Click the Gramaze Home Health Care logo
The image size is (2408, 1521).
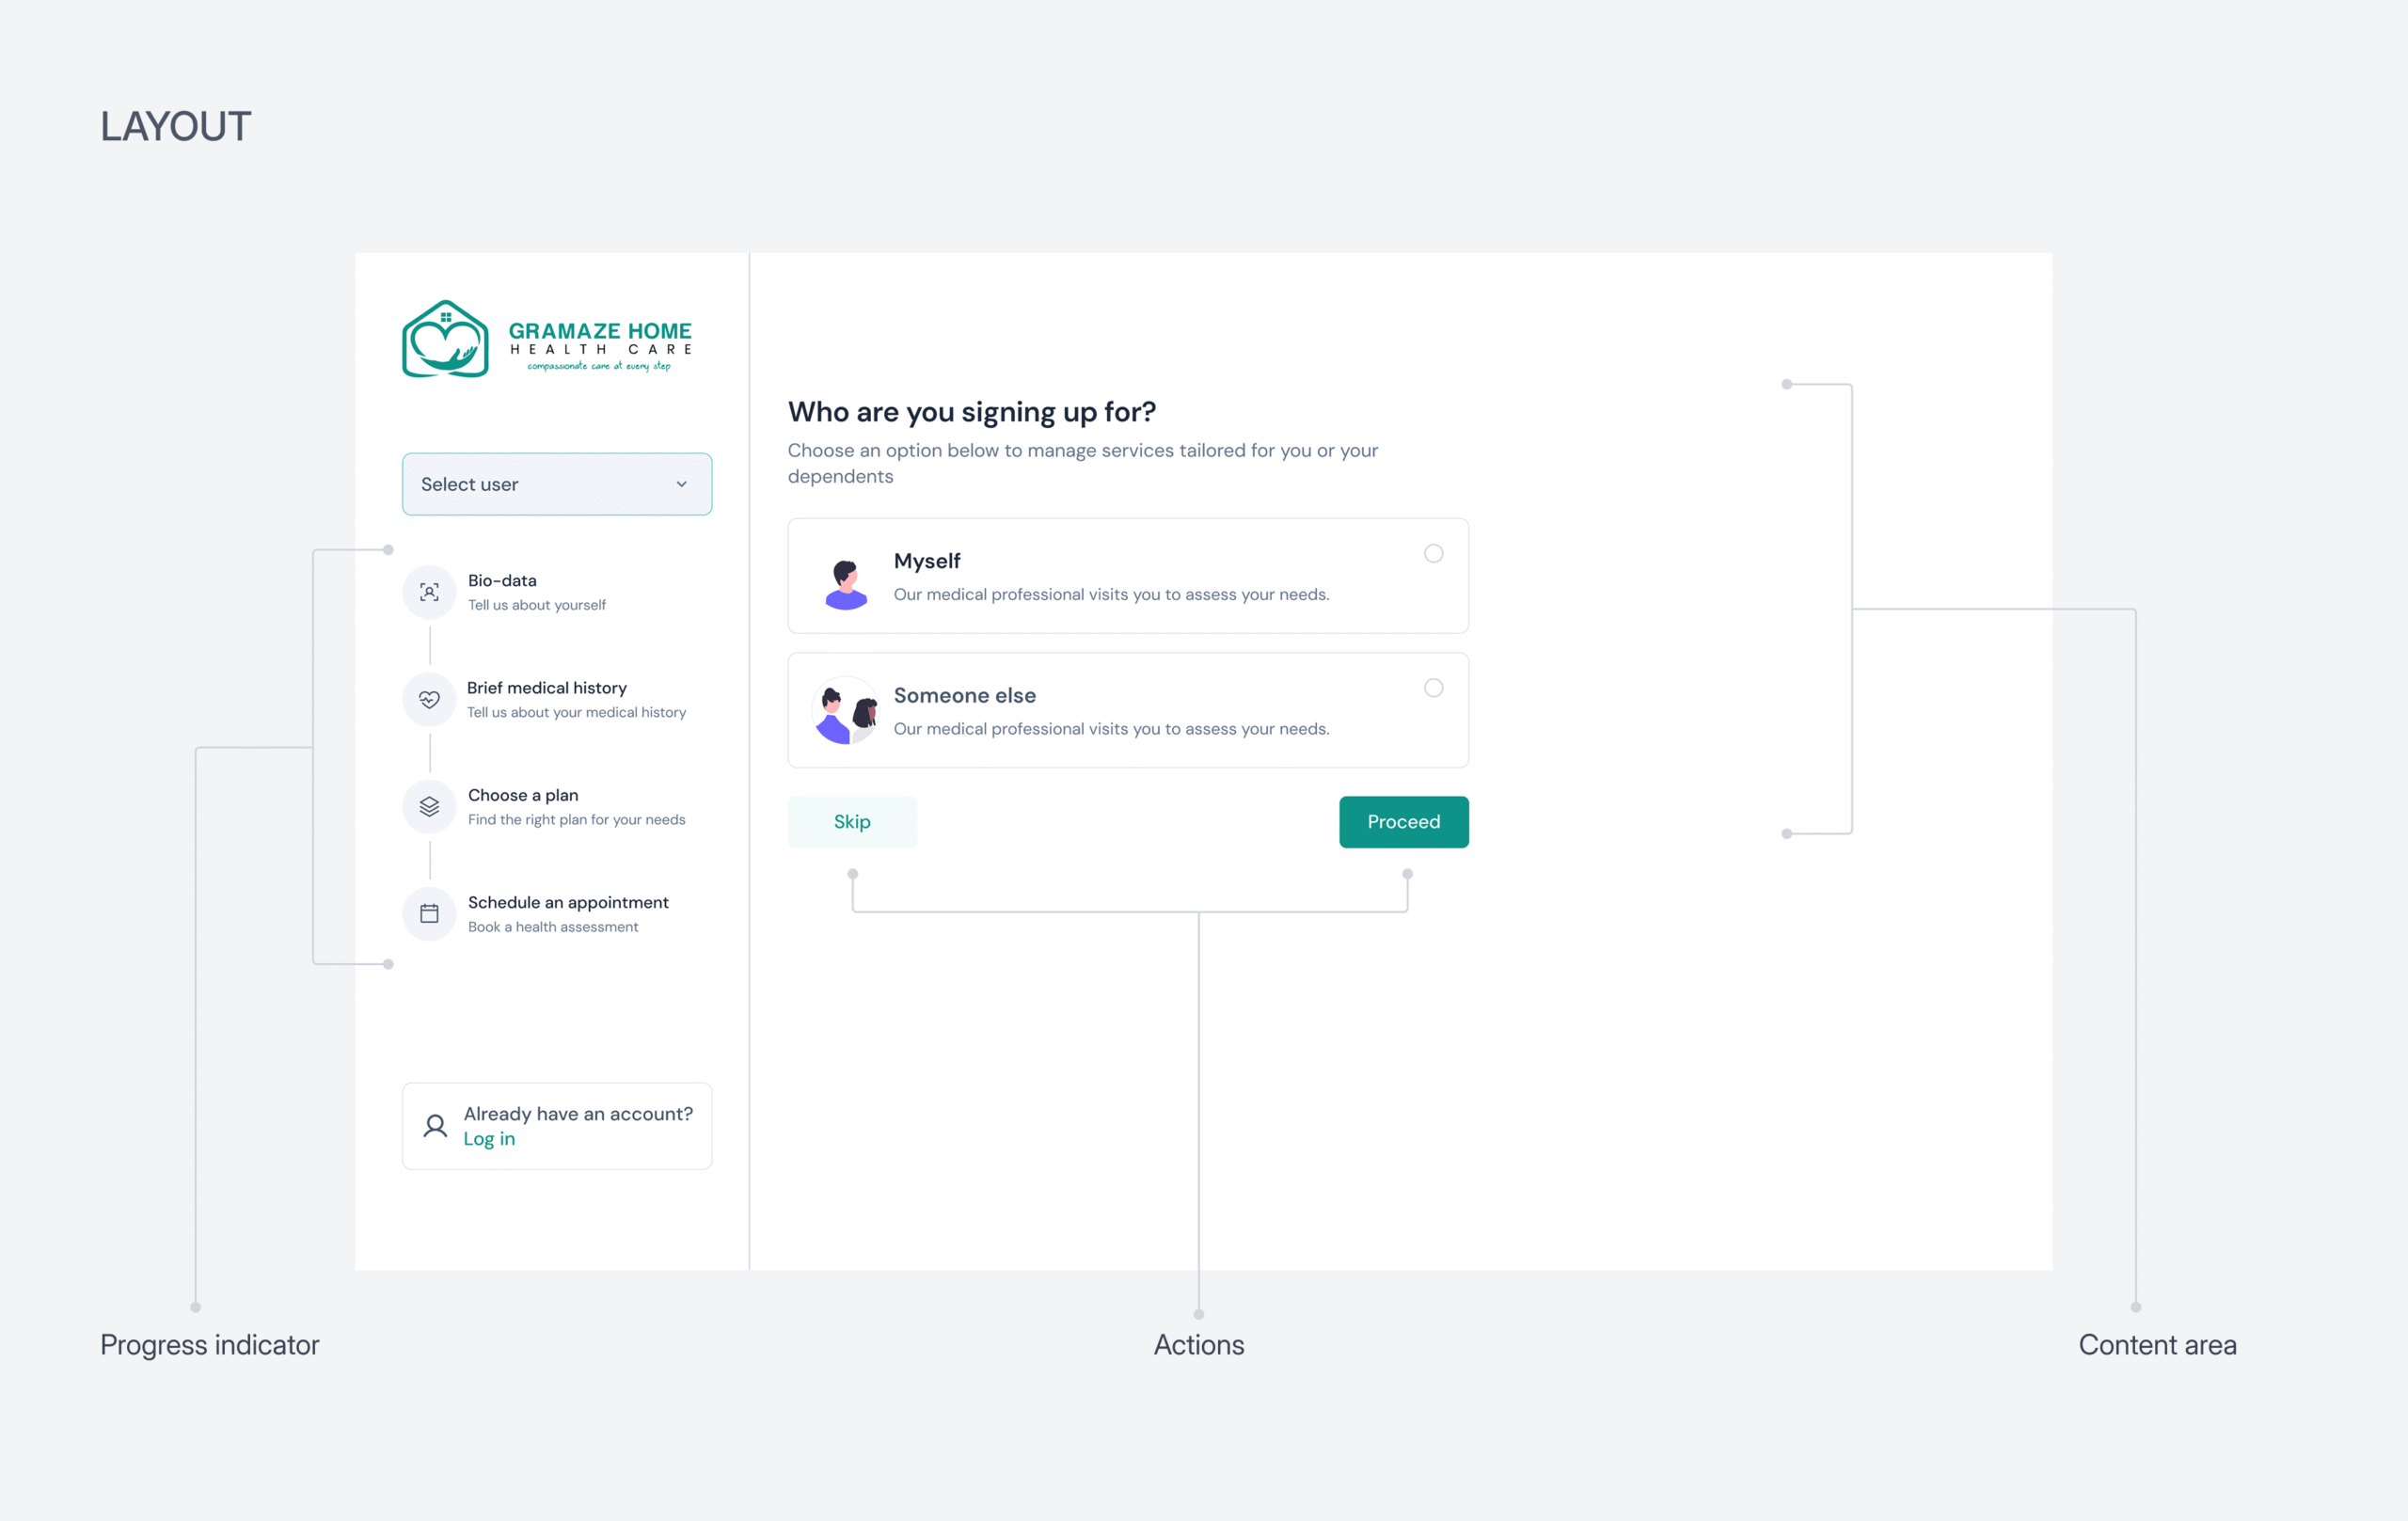coord(546,339)
